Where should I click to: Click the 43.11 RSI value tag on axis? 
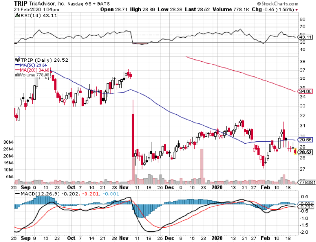[306, 37]
